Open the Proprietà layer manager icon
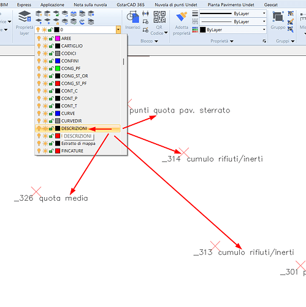306x307 pixels. coord(25,17)
